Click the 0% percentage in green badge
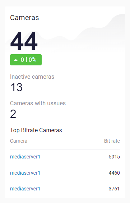Image resolution: width=130 pixels, height=203 pixels. (x=32, y=60)
